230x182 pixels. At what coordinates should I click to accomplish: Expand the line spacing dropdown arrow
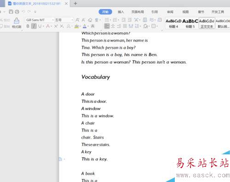tap(140, 26)
